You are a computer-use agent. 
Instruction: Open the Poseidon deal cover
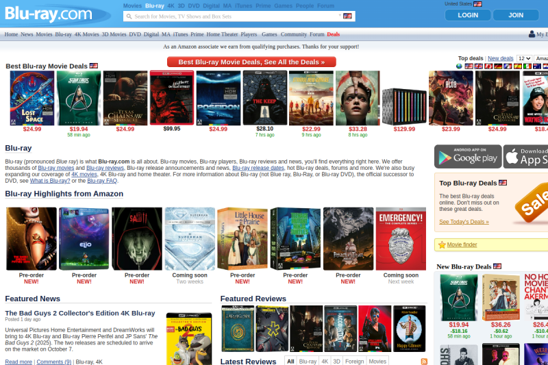tap(219, 98)
